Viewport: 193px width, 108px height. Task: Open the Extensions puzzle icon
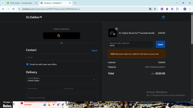(177, 9)
